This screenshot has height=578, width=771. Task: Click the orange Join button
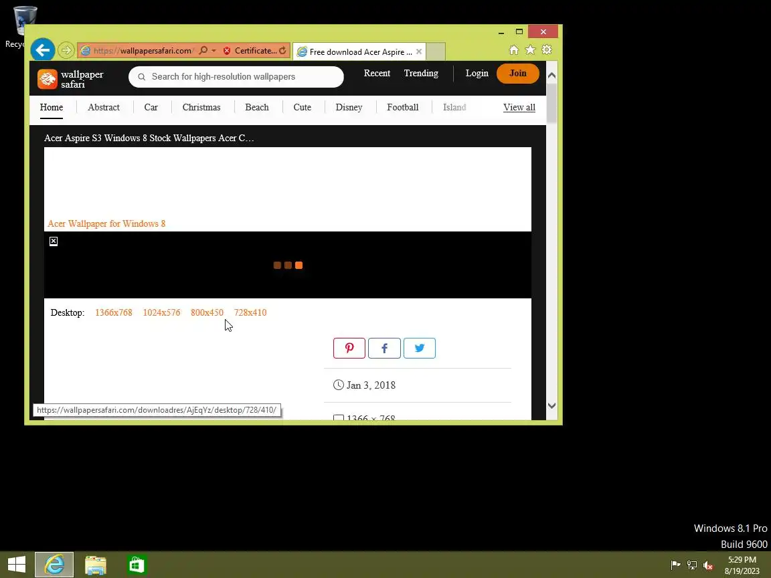[518, 73]
